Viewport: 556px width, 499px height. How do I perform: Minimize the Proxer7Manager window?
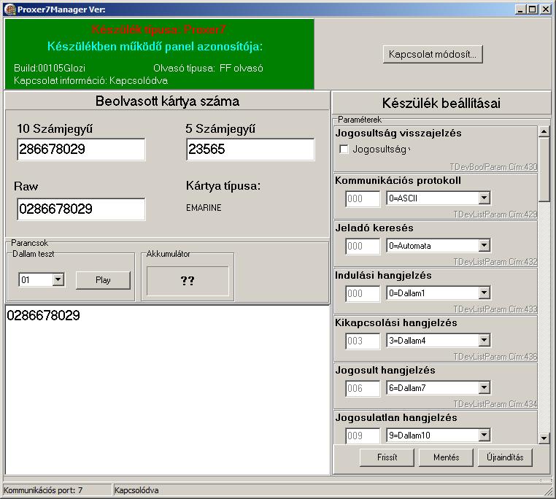(520, 9)
